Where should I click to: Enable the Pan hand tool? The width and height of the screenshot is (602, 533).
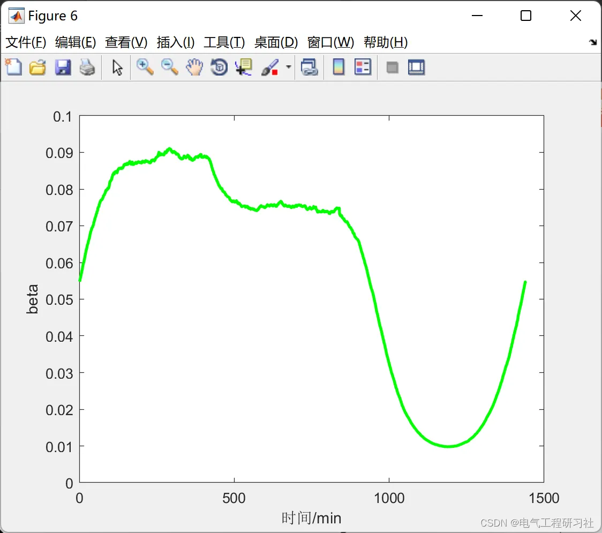[x=194, y=67]
